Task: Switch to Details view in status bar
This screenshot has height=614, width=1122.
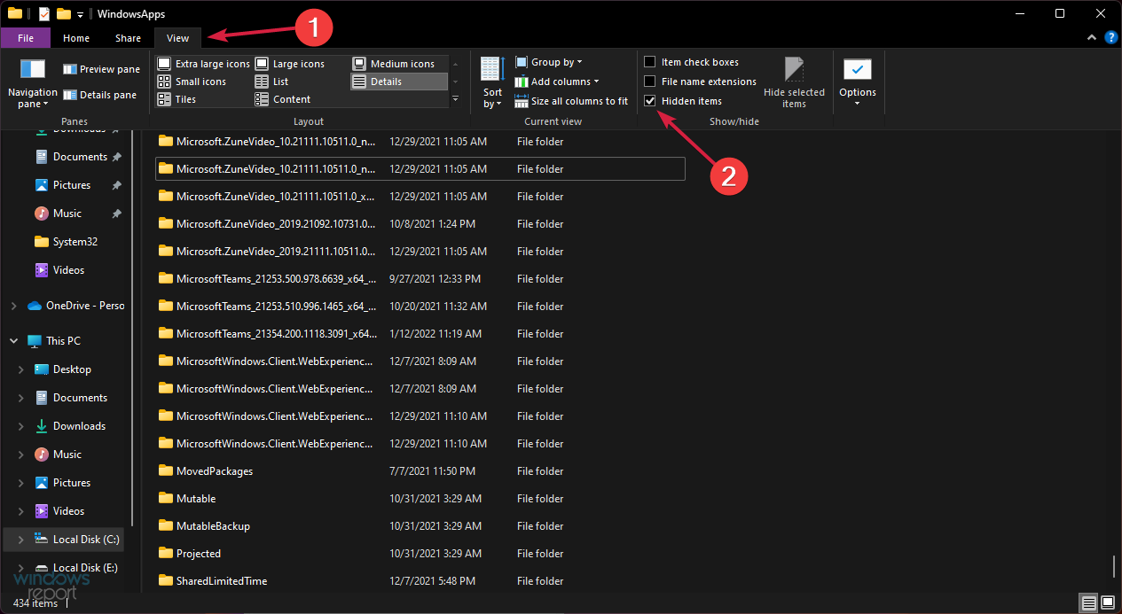Action: [1088, 603]
